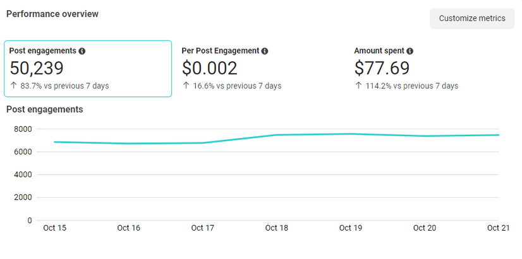Click the up arrow next to 114.2%
This screenshot has width=522, height=259.
tap(358, 86)
